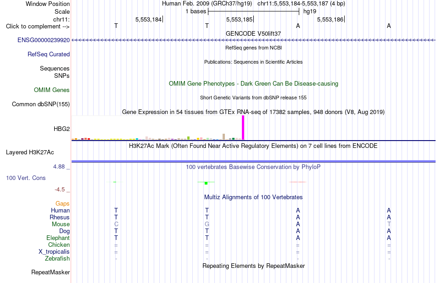
Task: Select the Mouse species label
Action: (61, 224)
